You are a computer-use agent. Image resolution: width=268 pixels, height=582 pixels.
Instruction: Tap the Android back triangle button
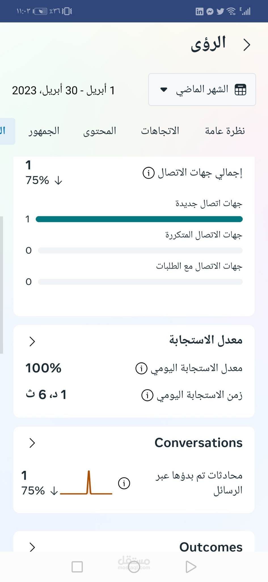(x=191, y=567)
